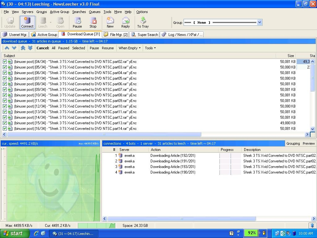Uncheck the part02.rar queue item
The image size is (317, 238).
[x=5, y=62]
